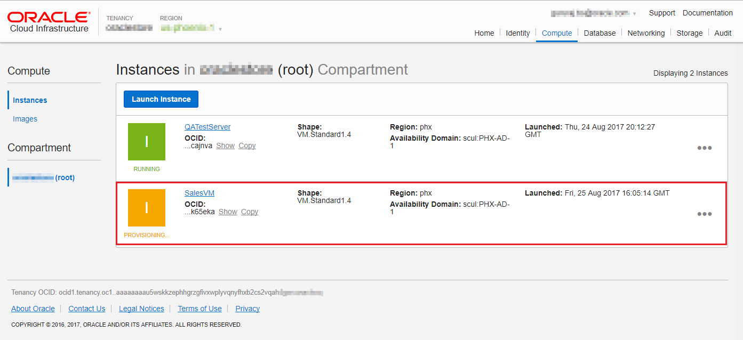The width and height of the screenshot is (743, 340).
Task: Click the green QATestServer running status icon
Action: [147, 142]
